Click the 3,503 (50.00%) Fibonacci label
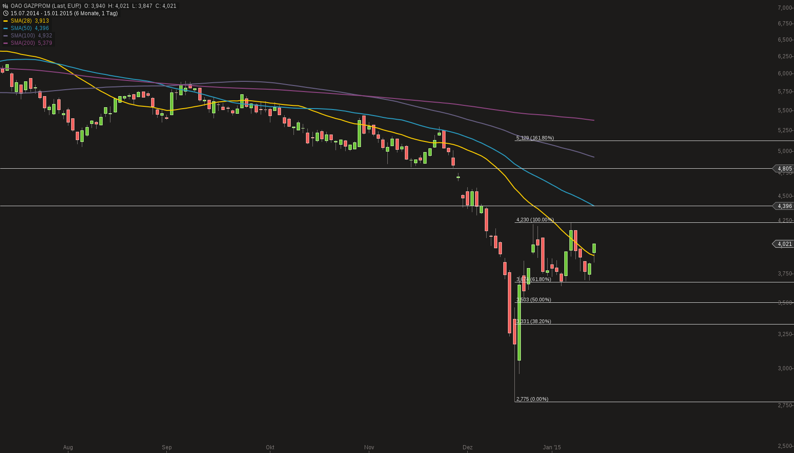The height and width of the screenshot is (453, 794). coord(533,300)
